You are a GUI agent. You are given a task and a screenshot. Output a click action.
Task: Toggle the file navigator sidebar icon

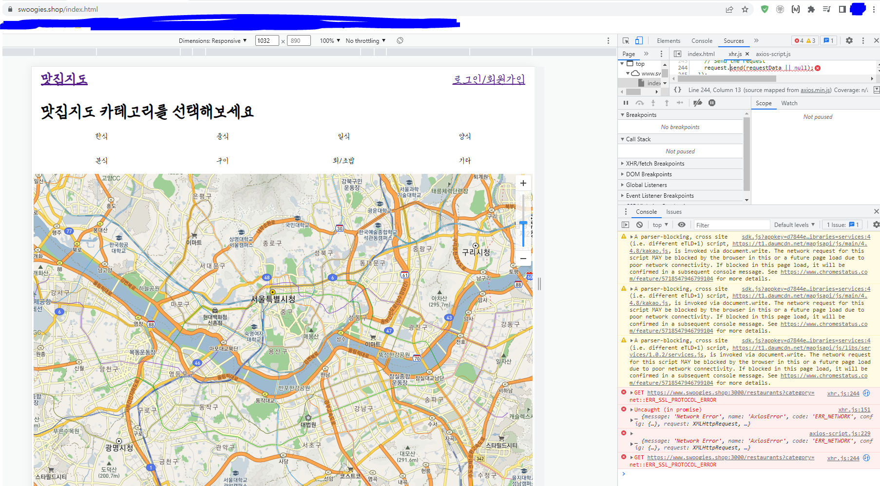tap(677, 54)
